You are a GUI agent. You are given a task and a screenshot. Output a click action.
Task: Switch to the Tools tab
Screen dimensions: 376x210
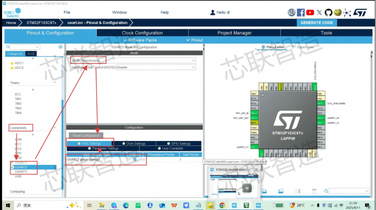click(326, 33)
